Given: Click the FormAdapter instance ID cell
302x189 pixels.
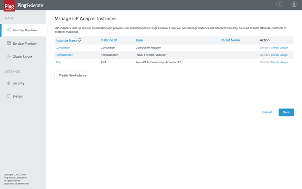Looking at the screenshot, I should (109, 55).
